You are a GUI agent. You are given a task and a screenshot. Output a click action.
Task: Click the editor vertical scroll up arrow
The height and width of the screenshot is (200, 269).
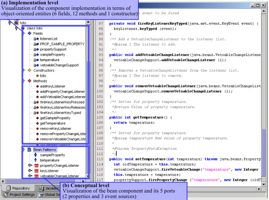(264, 11)
